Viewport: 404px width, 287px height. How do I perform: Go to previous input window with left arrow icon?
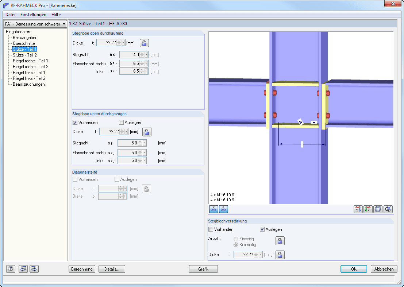pyautogui.click(x=23, y=269)
